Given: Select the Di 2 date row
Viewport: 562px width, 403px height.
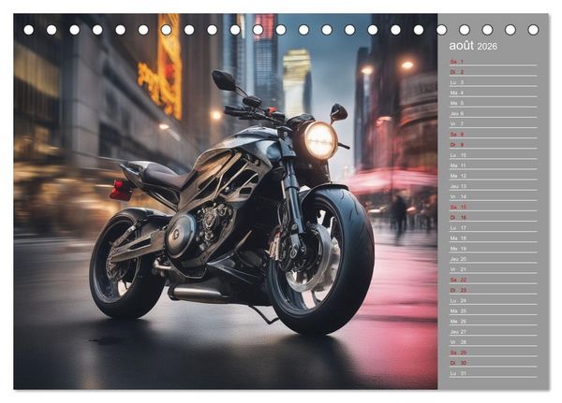Looking at the screenshot, I should point(494,72).
